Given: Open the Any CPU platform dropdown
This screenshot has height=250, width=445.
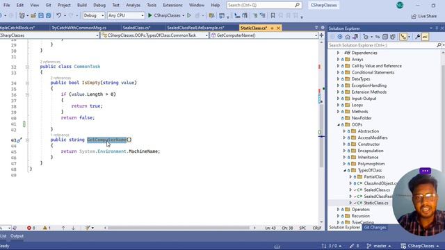Looking at the screenshot, I should click(126, 15).
